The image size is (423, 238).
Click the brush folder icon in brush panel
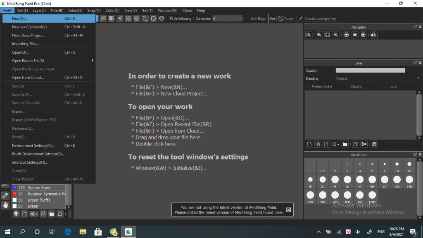tap(52, 214)
